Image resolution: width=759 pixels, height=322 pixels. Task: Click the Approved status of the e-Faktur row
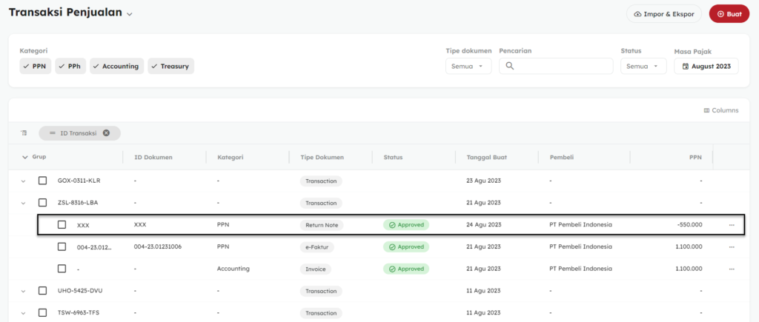[406, 246]
